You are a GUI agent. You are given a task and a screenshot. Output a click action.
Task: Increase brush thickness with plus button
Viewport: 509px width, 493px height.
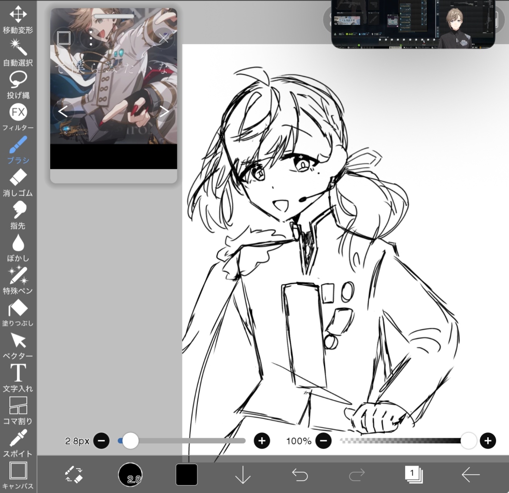point(262,441)
